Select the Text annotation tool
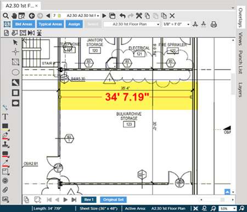The height and width of the screenshot is (212, 247). (5, 116)
